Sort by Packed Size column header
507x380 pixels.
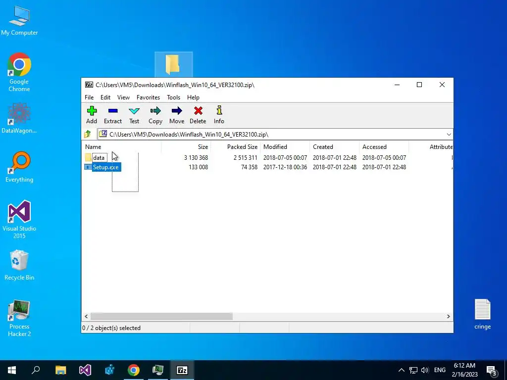pyautogui.click(x=235, y=146)
